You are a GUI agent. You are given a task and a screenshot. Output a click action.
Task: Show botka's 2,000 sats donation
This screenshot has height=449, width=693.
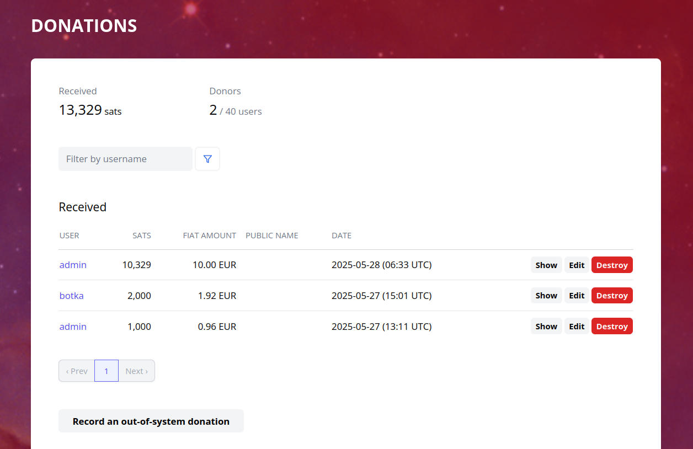(546, 296)
